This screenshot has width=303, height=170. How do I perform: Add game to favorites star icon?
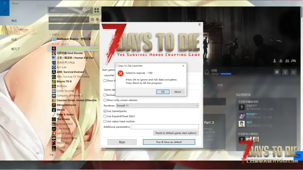point(294,72)
